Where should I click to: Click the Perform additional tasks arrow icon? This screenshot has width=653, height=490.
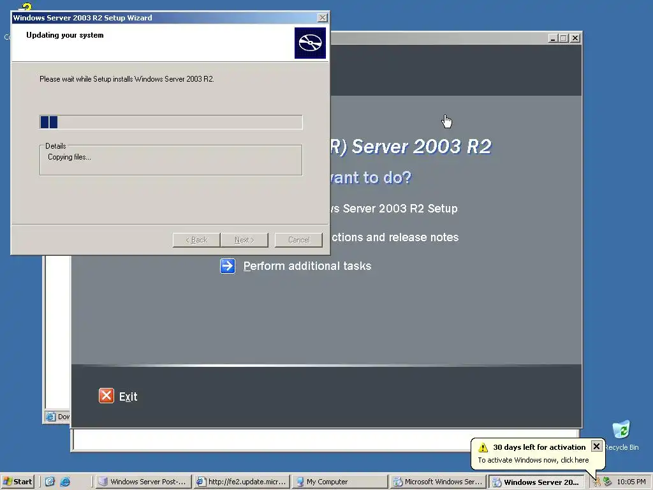point(228,266)
